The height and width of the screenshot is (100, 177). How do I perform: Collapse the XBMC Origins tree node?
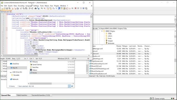(x=102, y=31)
